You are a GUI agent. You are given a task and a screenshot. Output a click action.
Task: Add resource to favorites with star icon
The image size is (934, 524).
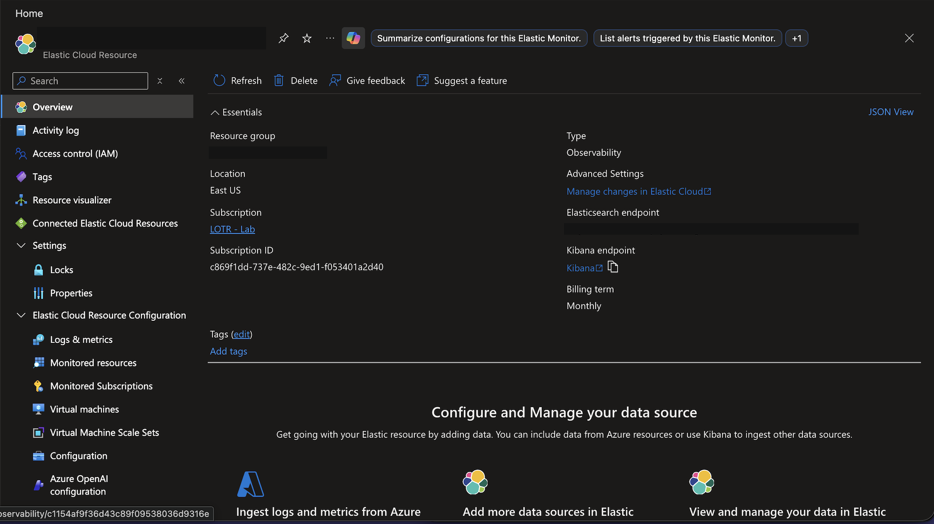307,38
